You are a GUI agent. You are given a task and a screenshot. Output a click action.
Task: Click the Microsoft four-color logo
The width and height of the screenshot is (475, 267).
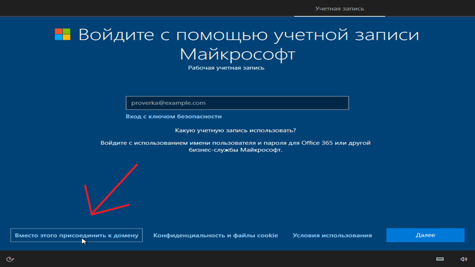[x=62, y=34]
